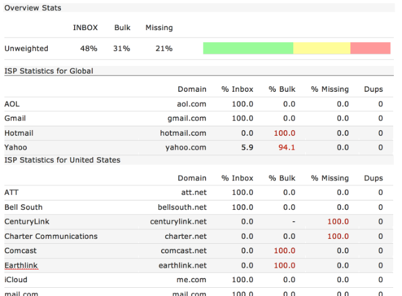Viewport: 402px width, 296px height.
Task: Click the Unweighted row label
Action: 26,48
